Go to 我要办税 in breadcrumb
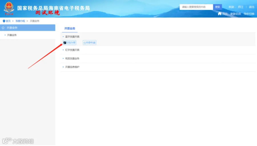The image size is (257, 146). (20, 21)
